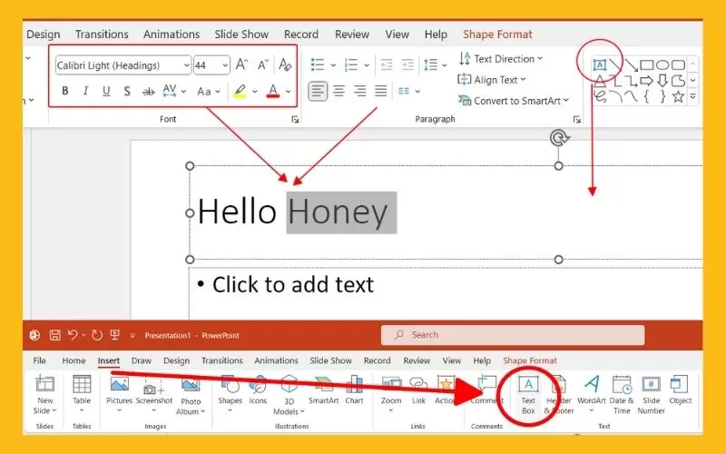Open Photo Album

tap(191, 396)
